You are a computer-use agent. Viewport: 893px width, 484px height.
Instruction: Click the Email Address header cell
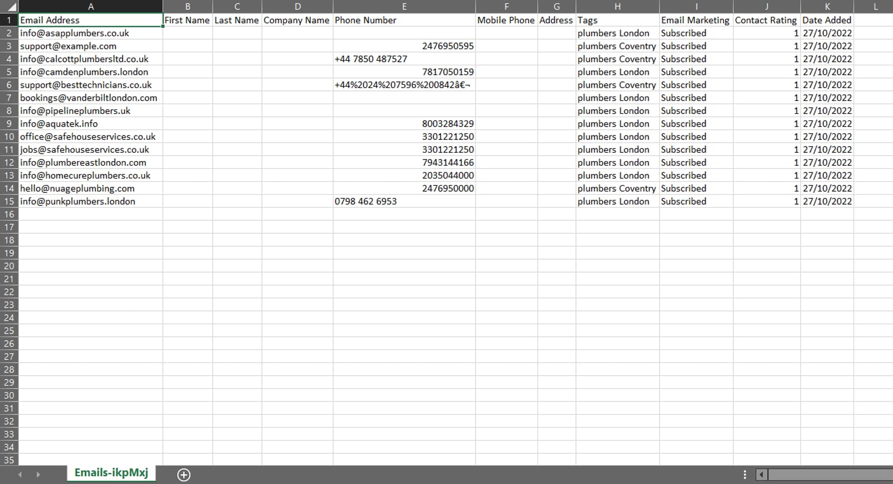(90, 20)
